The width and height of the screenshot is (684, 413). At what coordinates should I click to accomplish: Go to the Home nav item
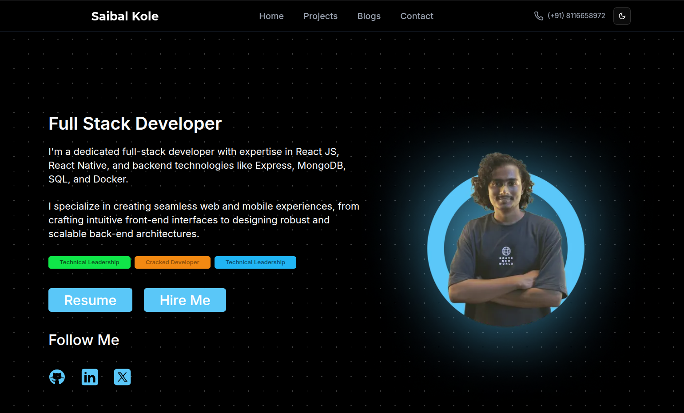coord(271,16)
